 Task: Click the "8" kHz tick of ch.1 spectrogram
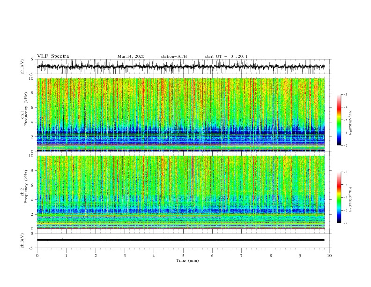click(x=33, y=93)
